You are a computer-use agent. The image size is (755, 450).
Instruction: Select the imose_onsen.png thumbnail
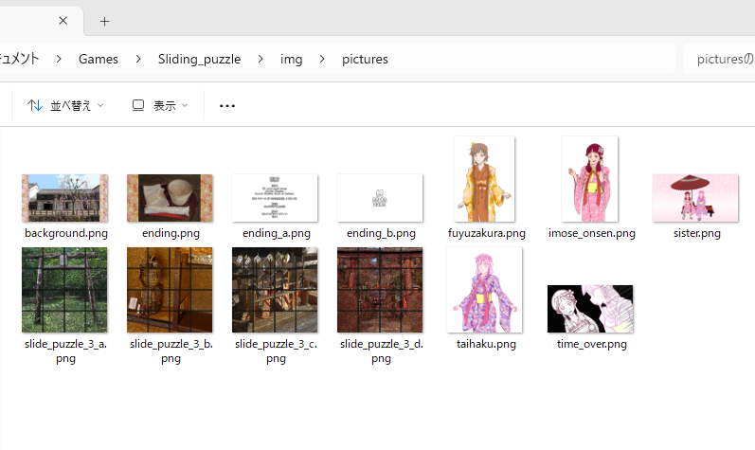(x=590, y=179)
